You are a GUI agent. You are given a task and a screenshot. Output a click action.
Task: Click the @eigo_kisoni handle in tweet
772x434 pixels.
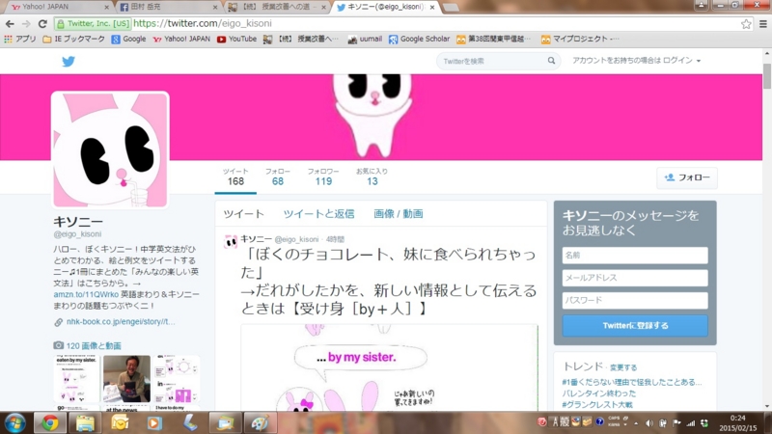pos(296,239)
